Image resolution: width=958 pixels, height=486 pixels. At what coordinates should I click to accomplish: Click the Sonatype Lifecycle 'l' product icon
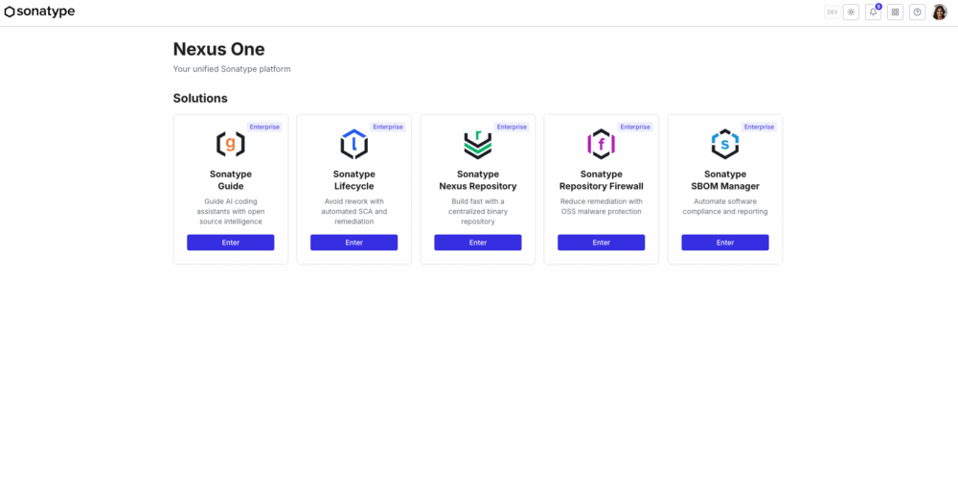tap(354, 145)
